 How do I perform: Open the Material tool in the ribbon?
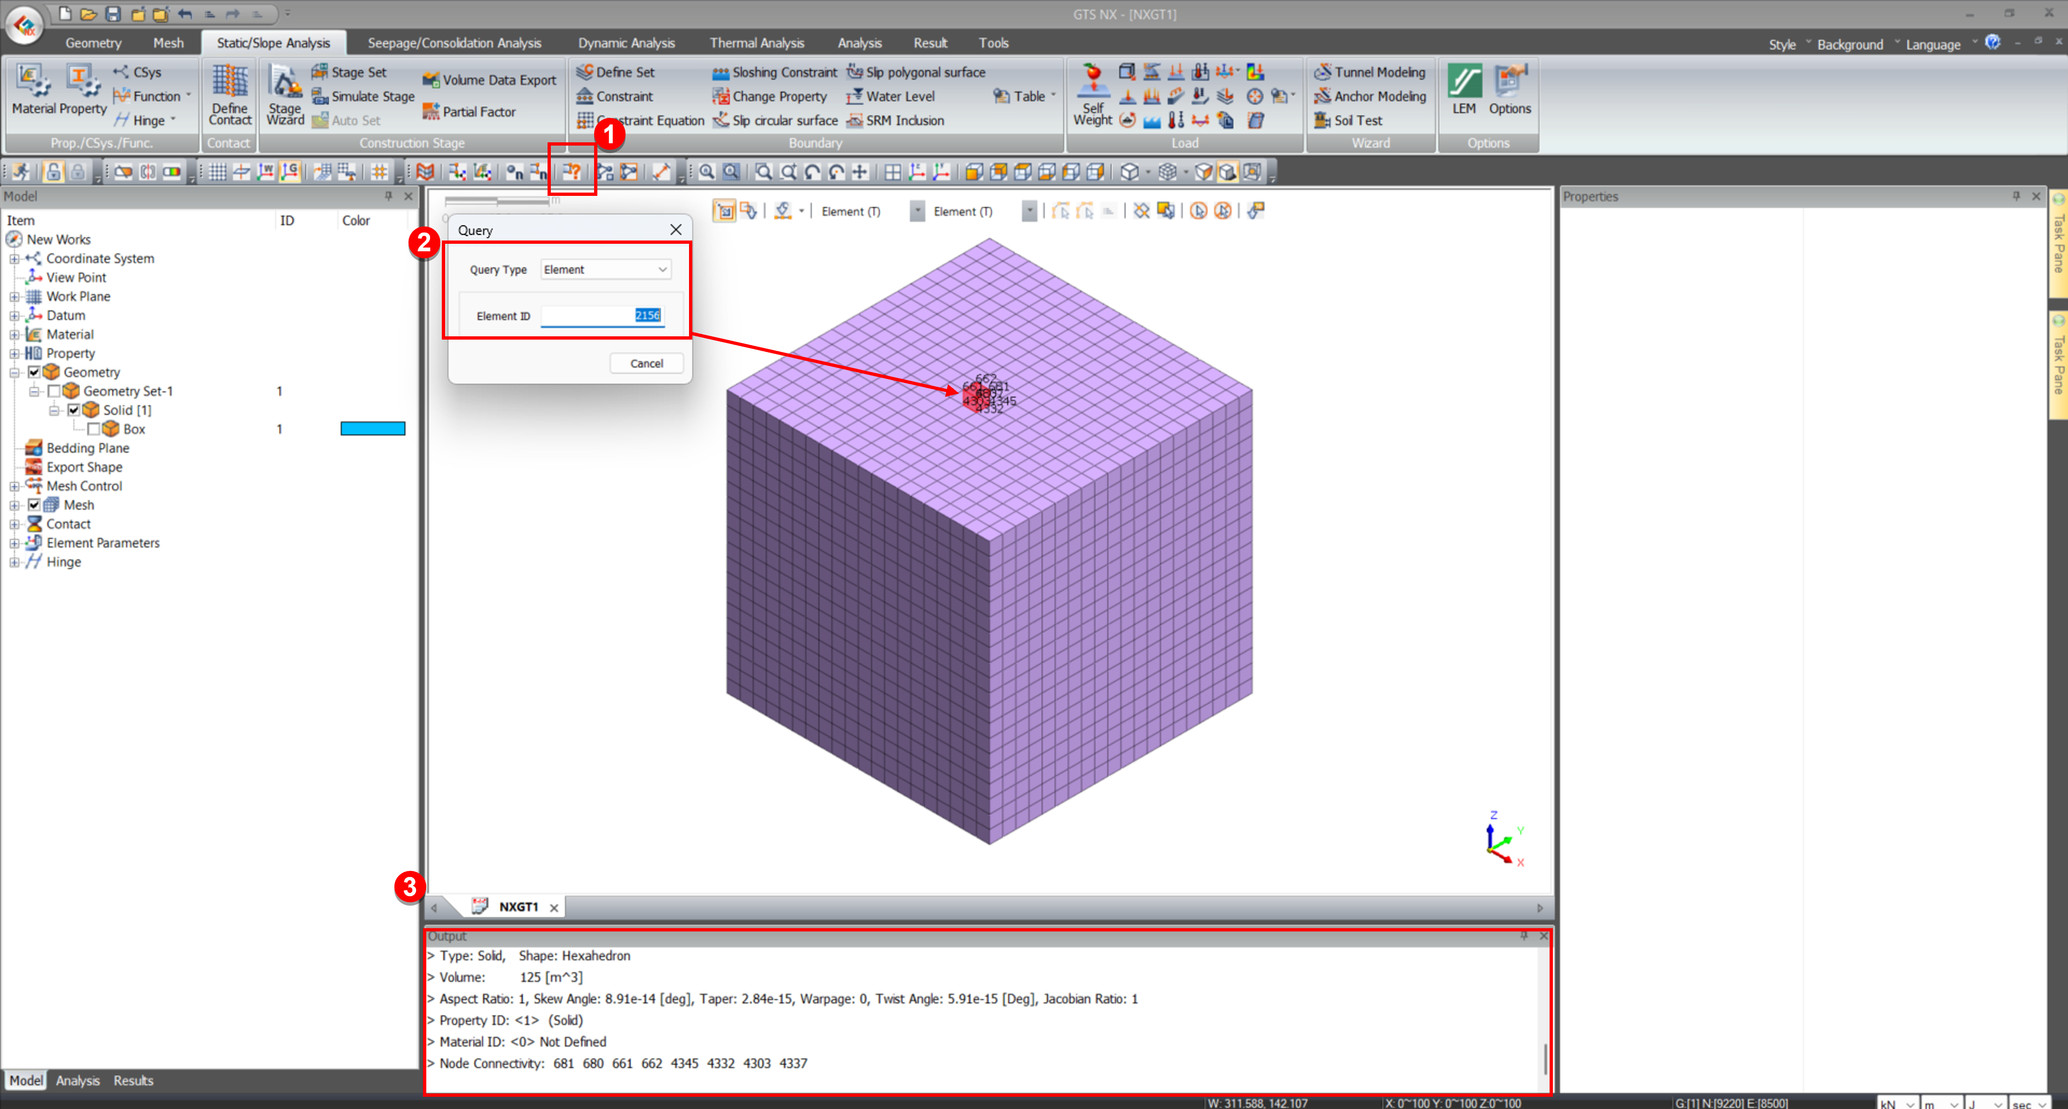point(34,90)
